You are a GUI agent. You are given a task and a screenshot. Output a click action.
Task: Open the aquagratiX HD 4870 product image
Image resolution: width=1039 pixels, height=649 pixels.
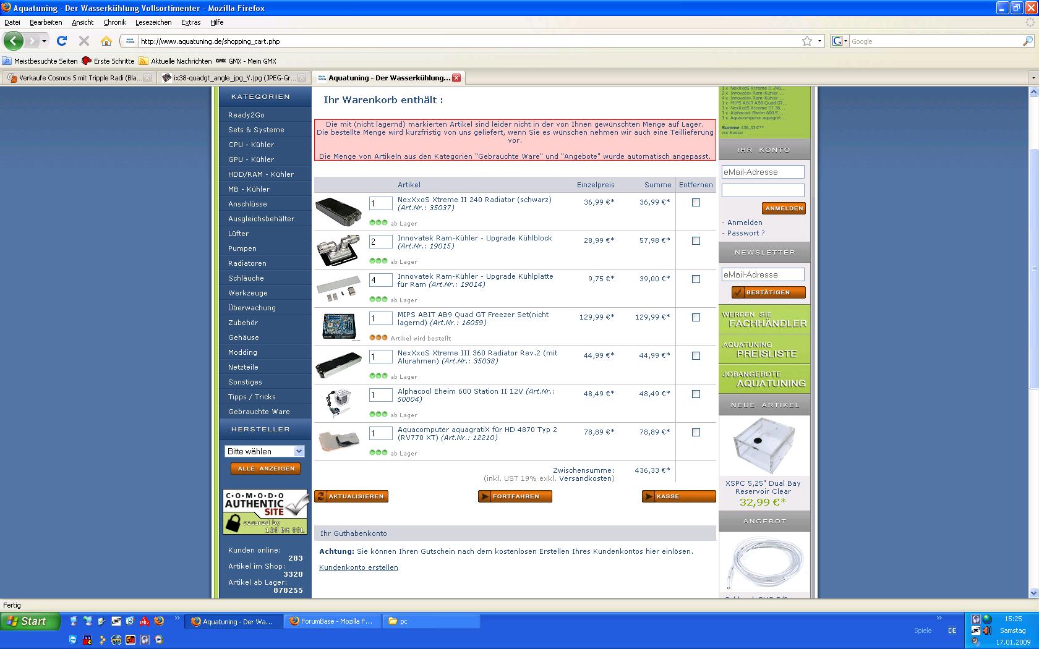click(x=338, y=441)
